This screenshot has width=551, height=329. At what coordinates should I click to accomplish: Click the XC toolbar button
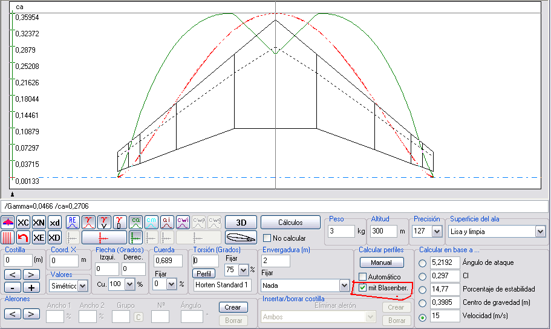[23, 223]
